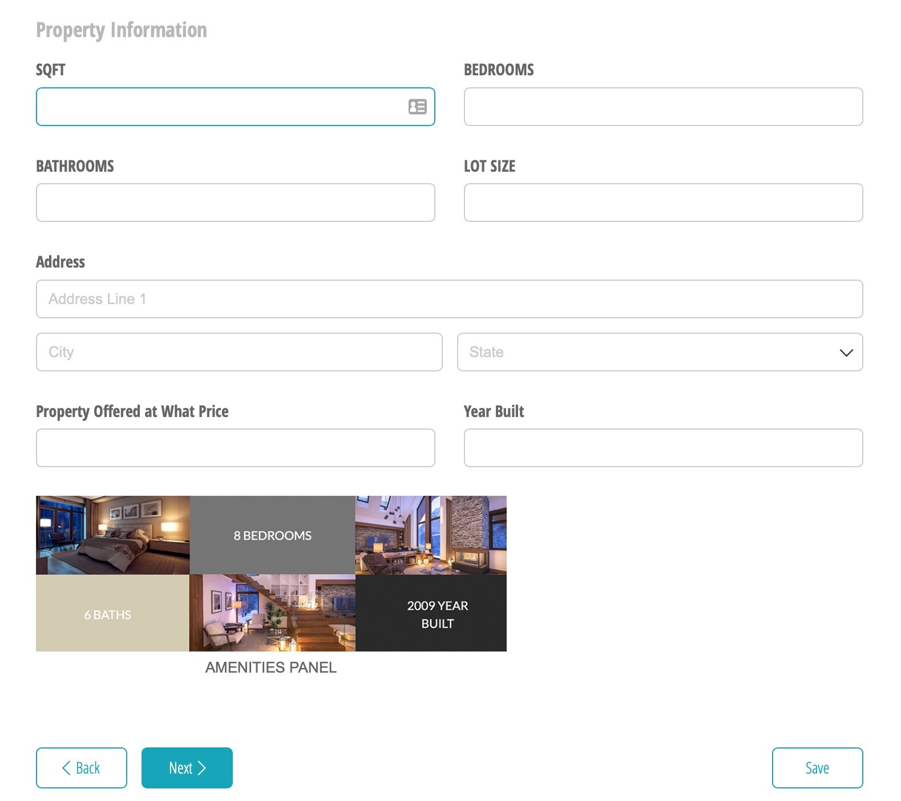Proceed with the Next button

pos(187,768)
